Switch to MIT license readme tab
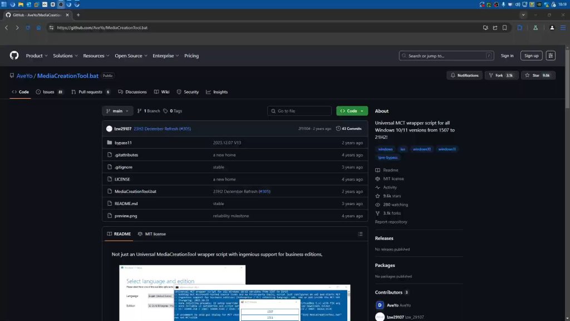Image resolution: width=570 pixels, height=321 pixels. coord(151,234)
